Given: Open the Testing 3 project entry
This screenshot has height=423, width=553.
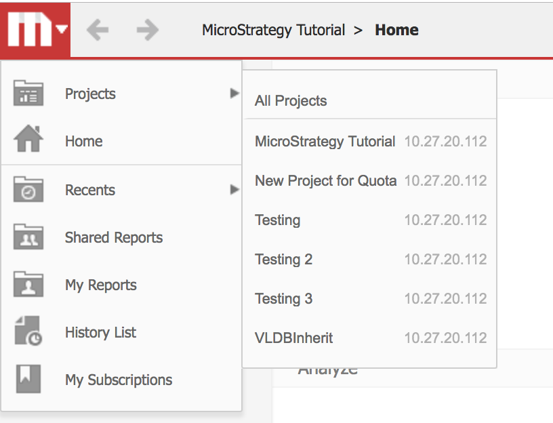Looking at the screenshot, I should pyautogui.click(x=369, y=299).
